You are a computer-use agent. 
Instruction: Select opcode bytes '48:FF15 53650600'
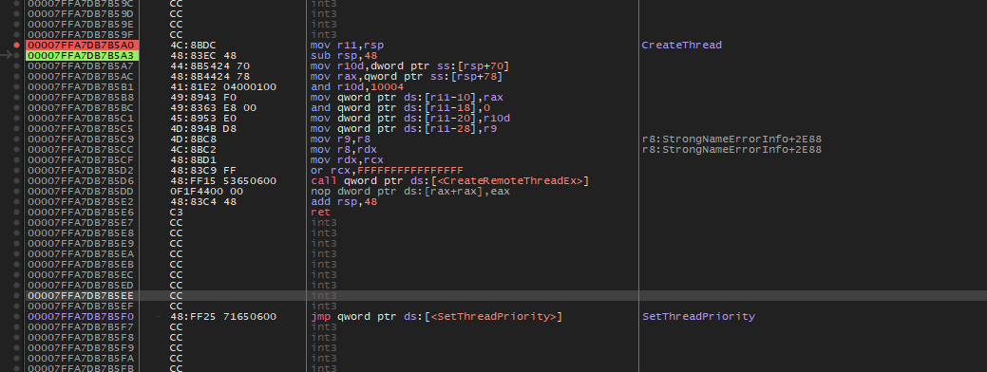click(223, 181)
